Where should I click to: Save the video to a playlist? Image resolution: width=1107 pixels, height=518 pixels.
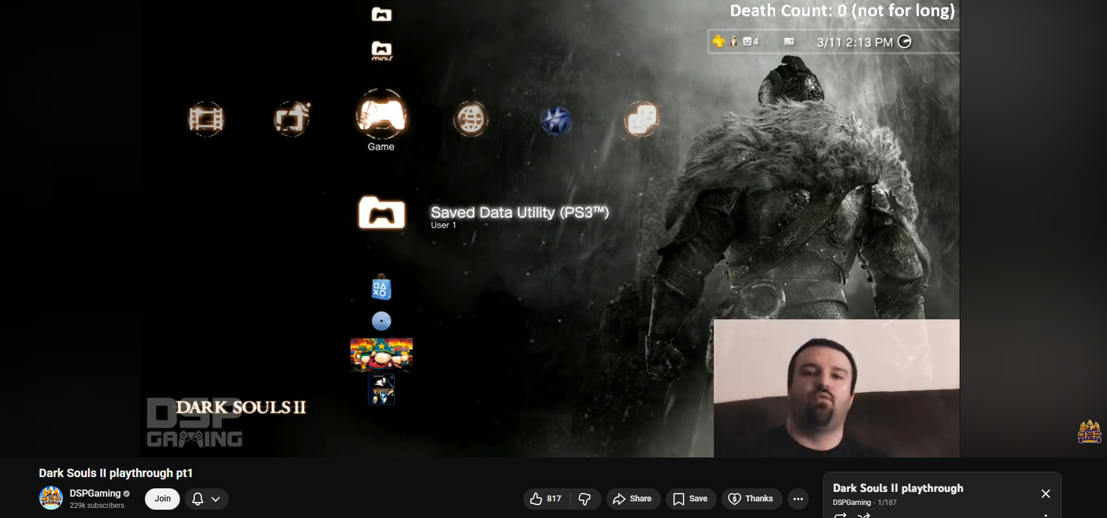[x=691, y=499]
